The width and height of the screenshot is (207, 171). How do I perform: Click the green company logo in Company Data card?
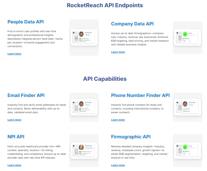(185, 34)
